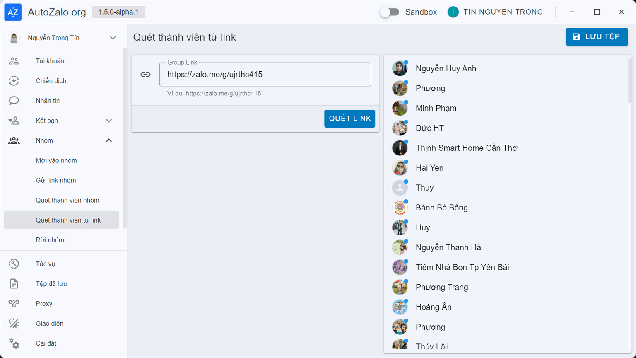Click Hoàng Ân avatar
The image size is (636, 358).
400,307
